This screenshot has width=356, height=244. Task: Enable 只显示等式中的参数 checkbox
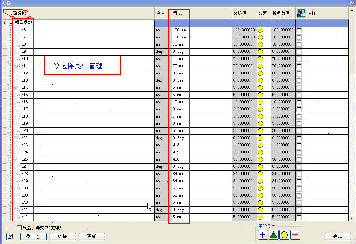tap(19, 227)
